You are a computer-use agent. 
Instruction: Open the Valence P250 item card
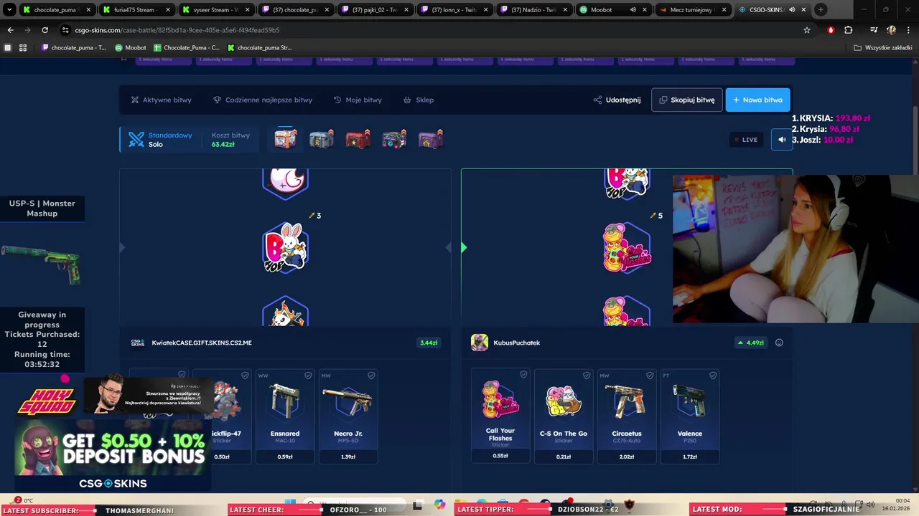(690, 416)
